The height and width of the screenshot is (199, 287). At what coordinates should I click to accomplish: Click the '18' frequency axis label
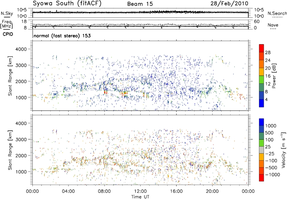coord(24,22)
